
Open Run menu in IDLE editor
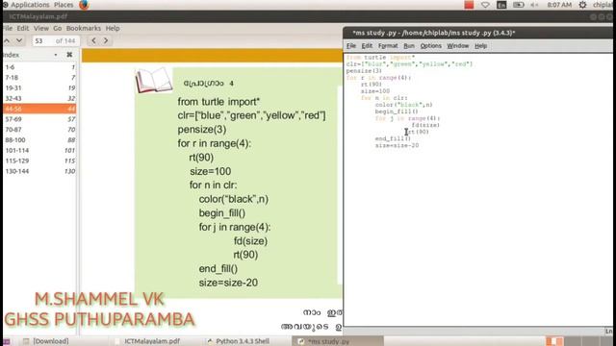(409, 46)
